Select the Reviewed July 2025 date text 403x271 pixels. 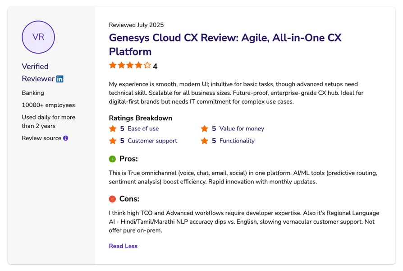tap(136, 25)
